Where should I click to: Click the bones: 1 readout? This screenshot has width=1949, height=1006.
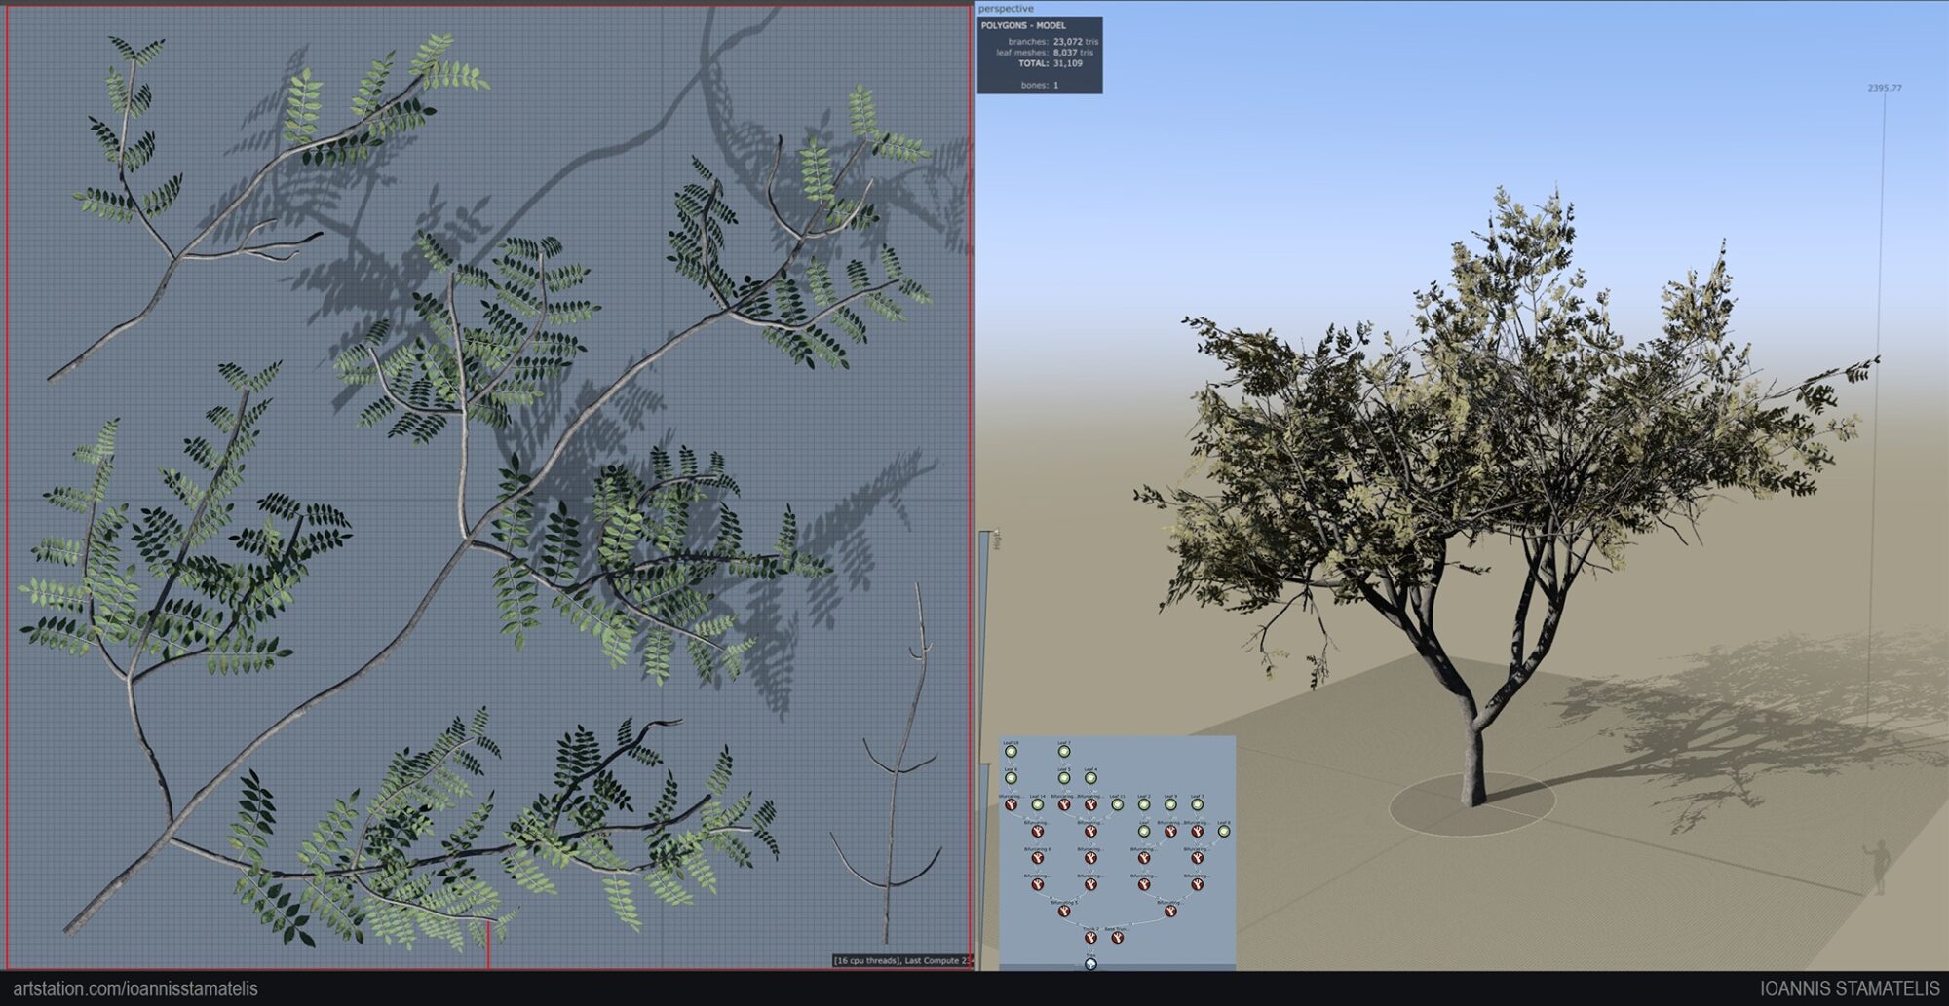click(1040, 85)
